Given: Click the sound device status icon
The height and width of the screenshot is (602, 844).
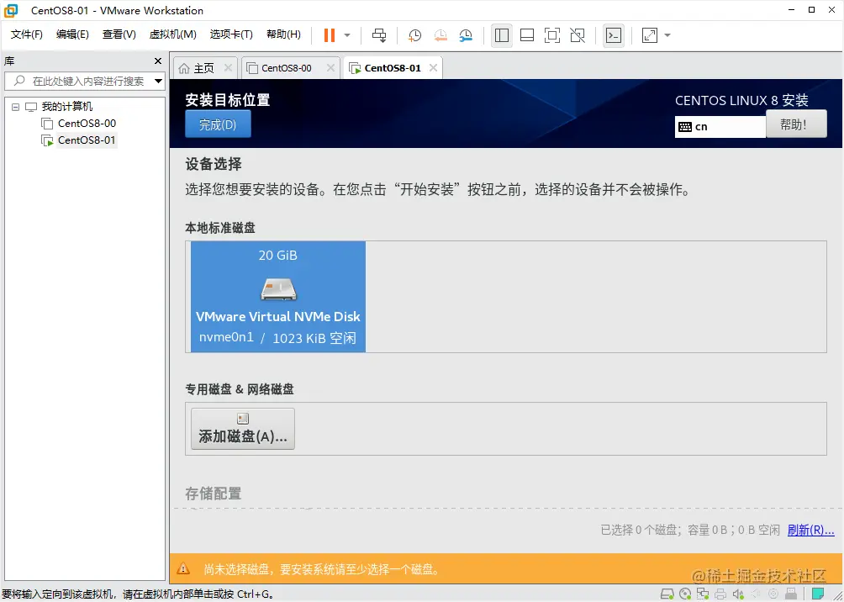Looking at the screenshot, I should (x=738, y=594).
